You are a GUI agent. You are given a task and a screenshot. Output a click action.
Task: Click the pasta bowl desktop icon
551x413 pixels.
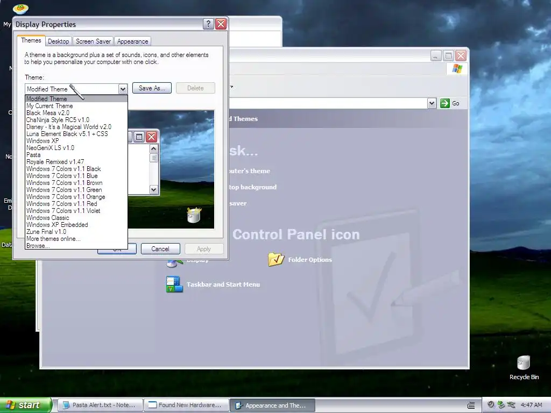20,9
